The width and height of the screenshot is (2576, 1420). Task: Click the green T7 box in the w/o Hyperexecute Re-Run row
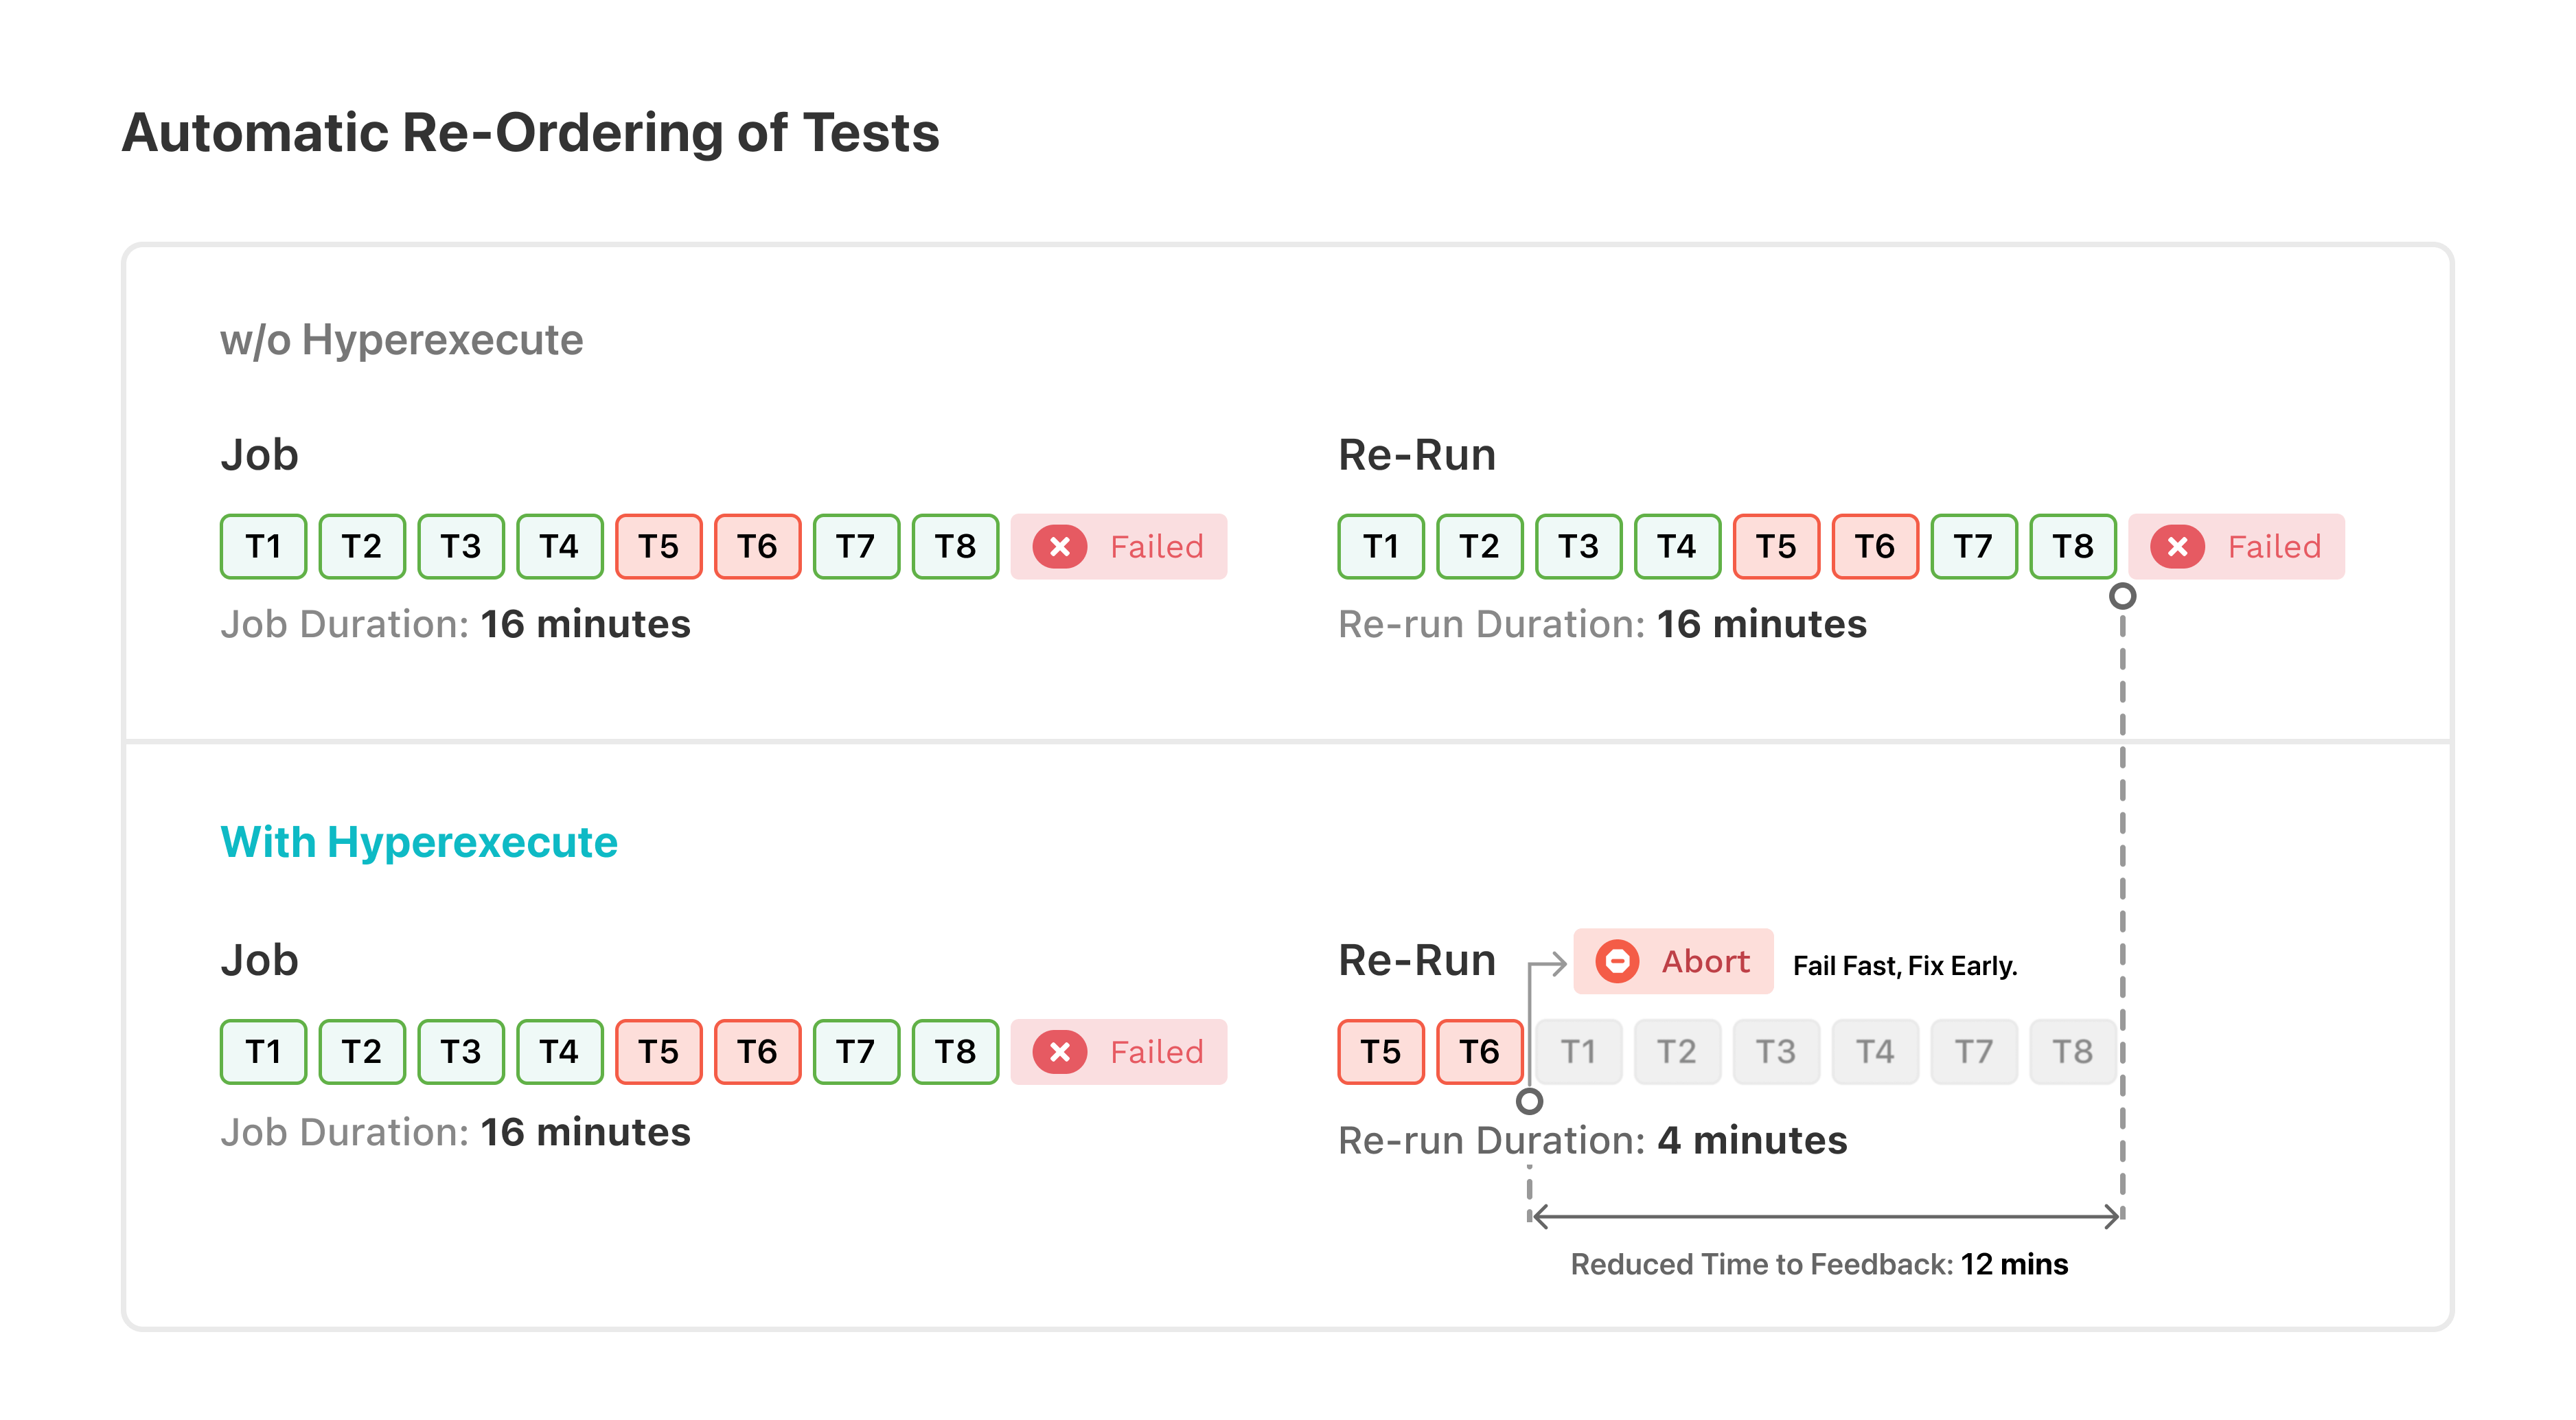[1973, 547]
